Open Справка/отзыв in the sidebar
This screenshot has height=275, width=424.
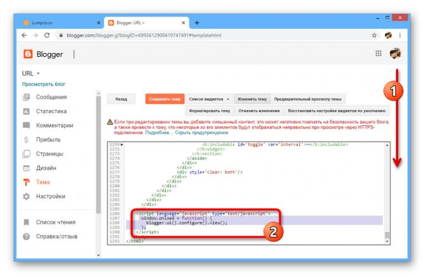pyautogui.click(x=57, y=236)
